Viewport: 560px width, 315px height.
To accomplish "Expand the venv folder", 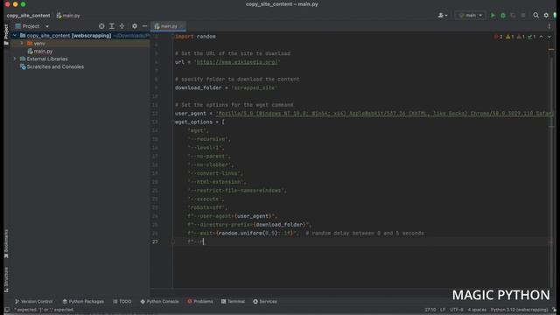I will pyautogui.click(x=22, y=43).
